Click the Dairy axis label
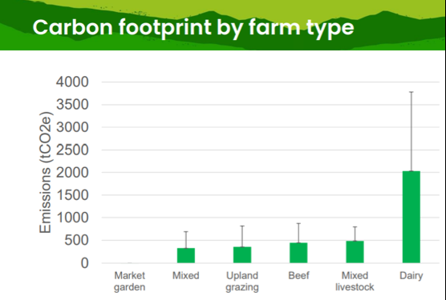The height and width of the screenshot is (300, 446). 411,275
